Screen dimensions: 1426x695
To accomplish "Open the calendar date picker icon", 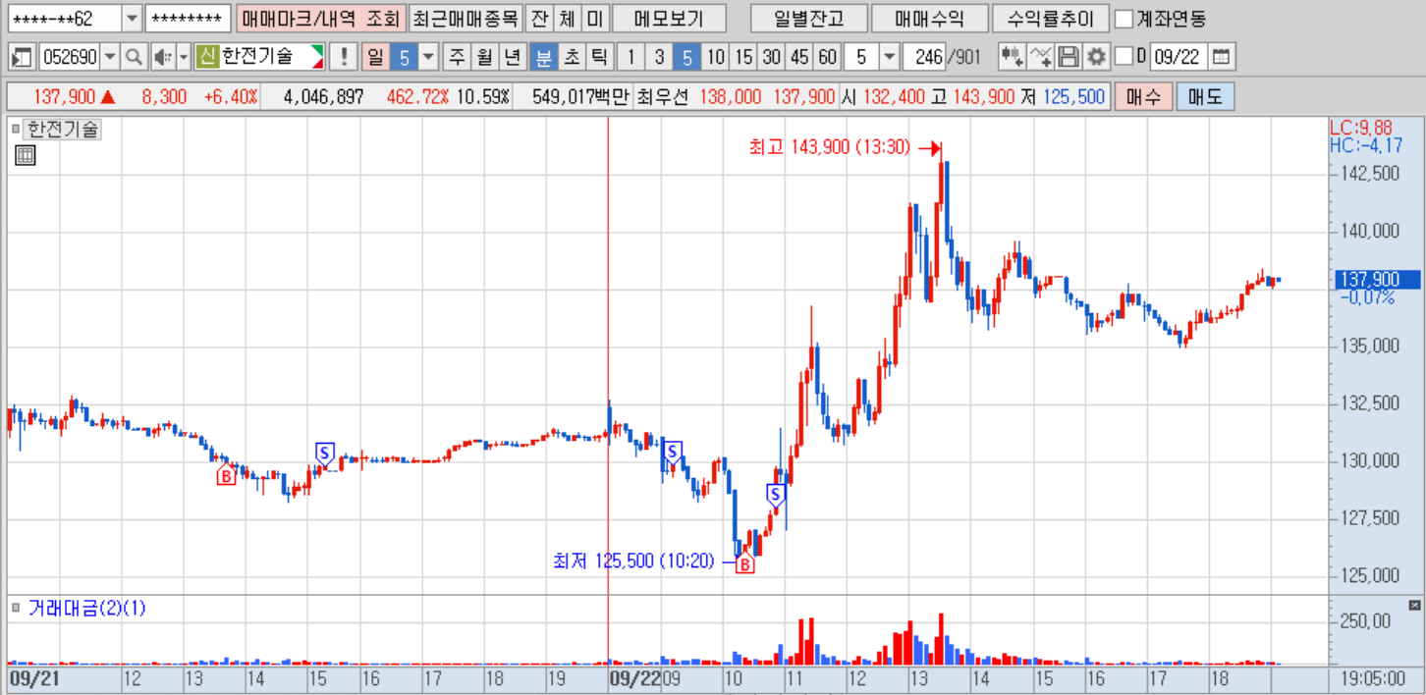I will [x=1221, y=57].
